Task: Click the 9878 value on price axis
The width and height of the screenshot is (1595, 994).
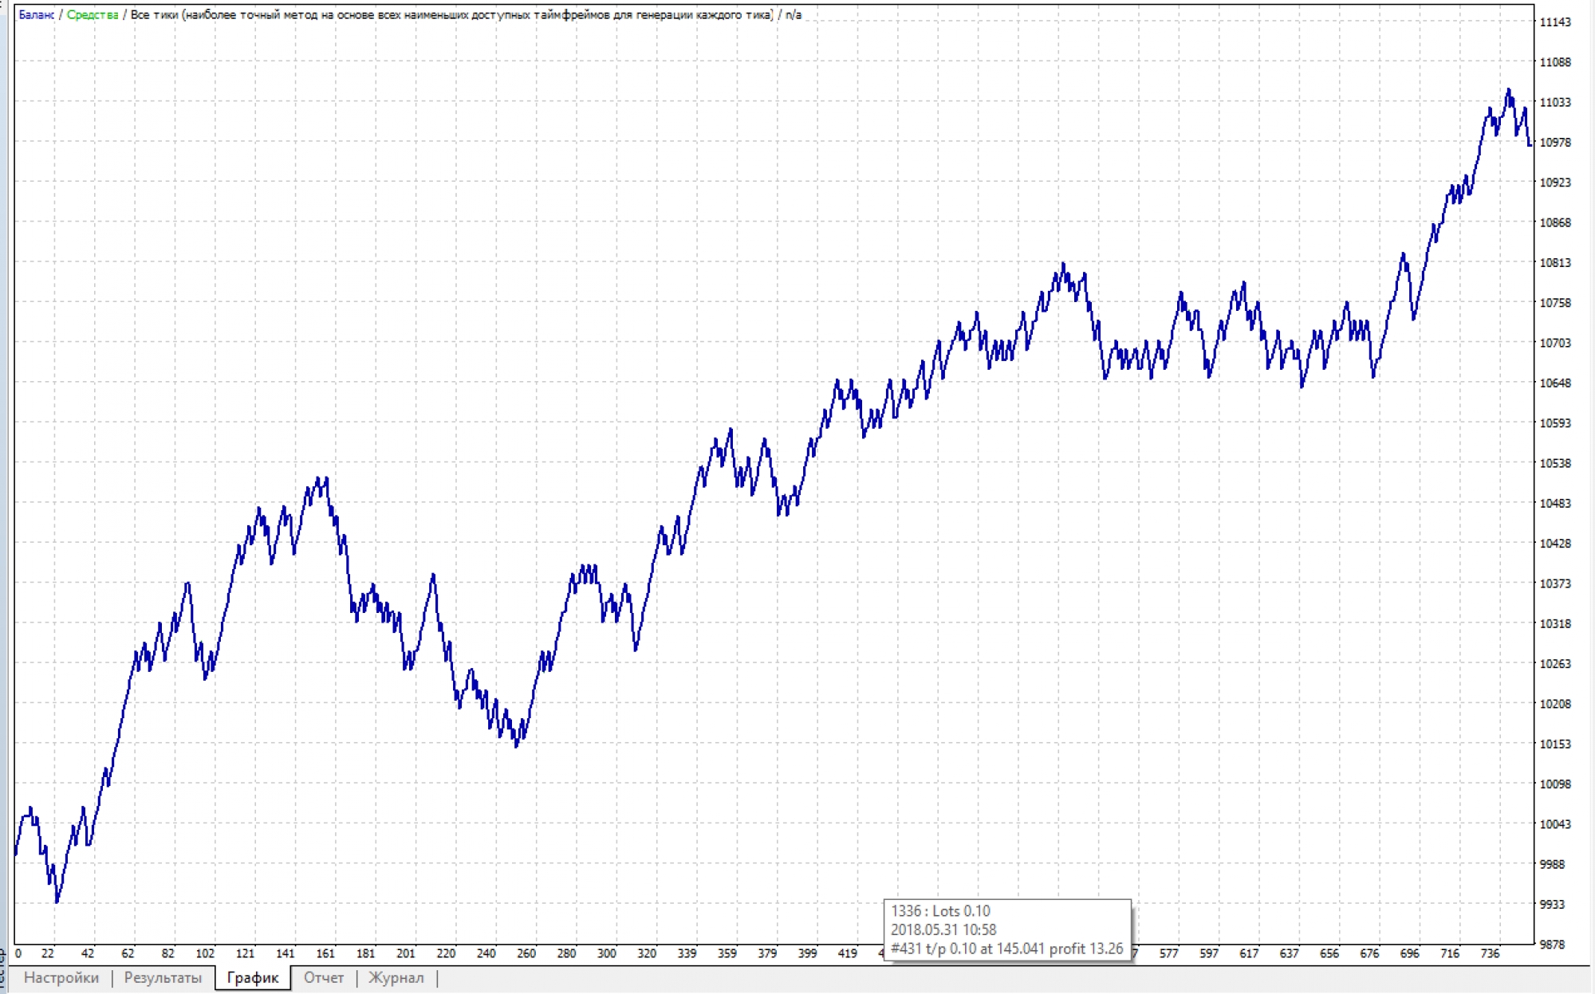Action: (x=1554, y=945)
